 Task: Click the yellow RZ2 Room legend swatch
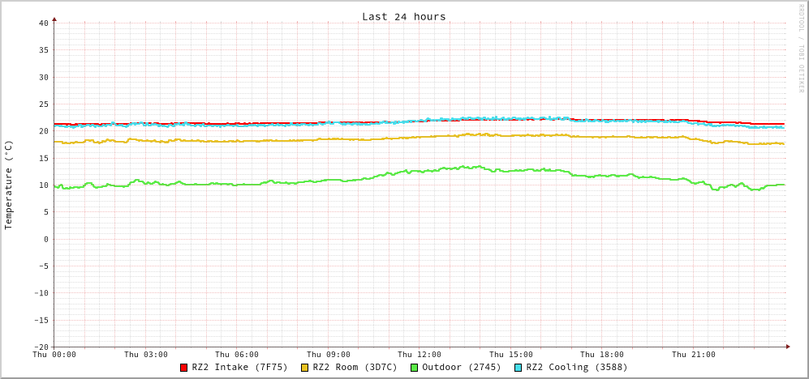pos(305,368)
